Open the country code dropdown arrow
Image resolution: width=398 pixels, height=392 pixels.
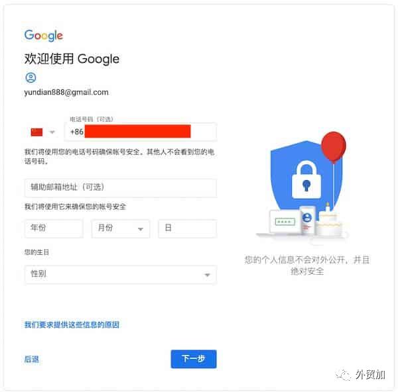[x=52, y=132]
